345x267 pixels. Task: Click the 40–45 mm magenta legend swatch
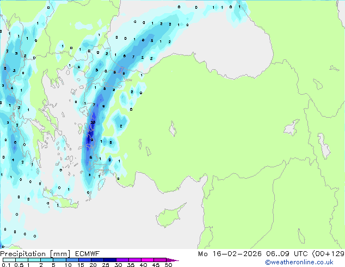pyautogui.click(x=147, y=260)
